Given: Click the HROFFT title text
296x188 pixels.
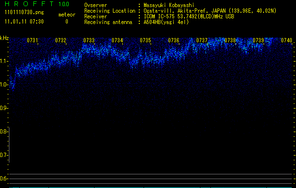Looking at the screenshot, I should click(x=27, y=4).
